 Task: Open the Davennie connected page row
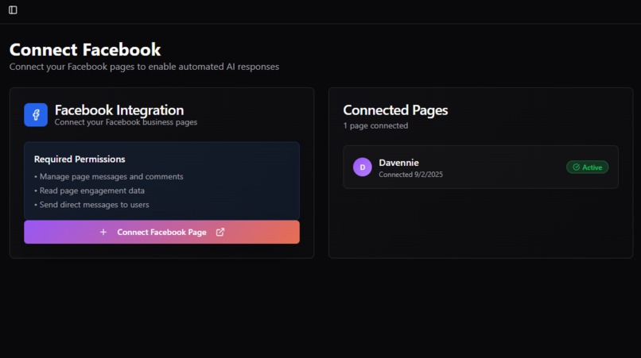point(480,167)
